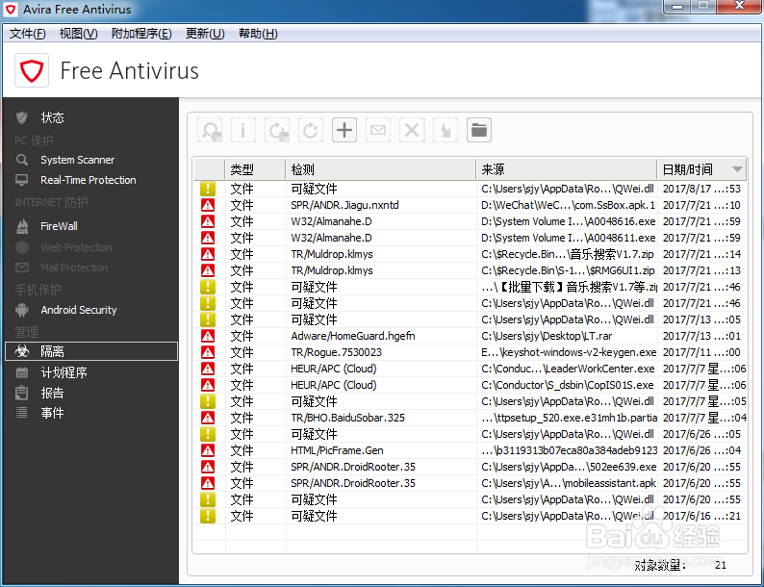Screen dimensions: 764x587
Task: Select the TR/BHO.BaiduSobar.325 row
Action: 471,418
